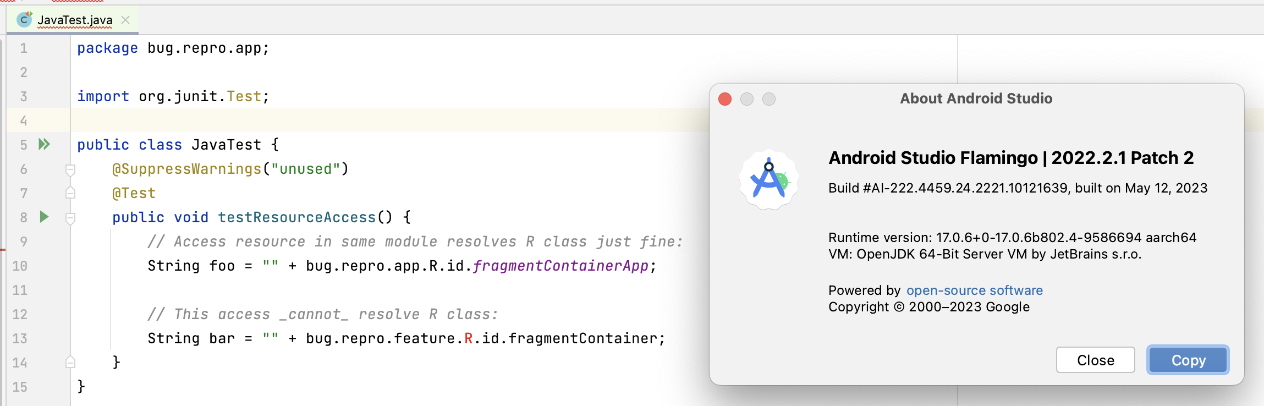Click the About Android Studio title bar
This screenshot has width=1264, height=406.
pos(976,98)
